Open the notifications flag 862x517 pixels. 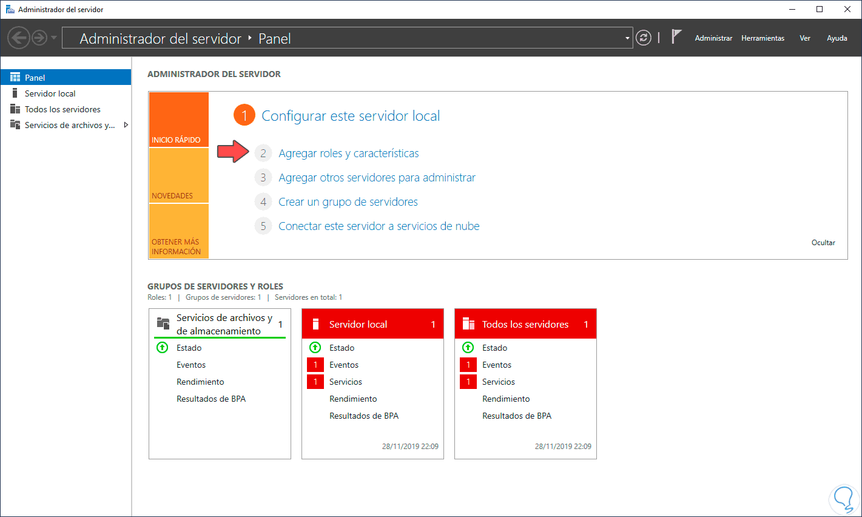coord(676,37)
